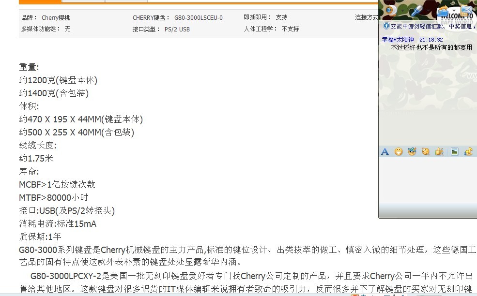Click the chat message input area
Image resolution: width=477 pixels, height=296 pixels.
pos(428,179)
